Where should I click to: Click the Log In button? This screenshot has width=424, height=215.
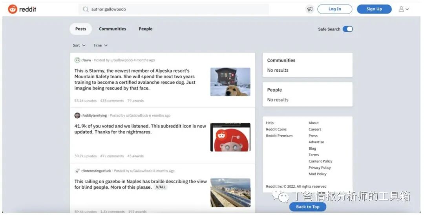pyautogui.click(x=335, y=9)
